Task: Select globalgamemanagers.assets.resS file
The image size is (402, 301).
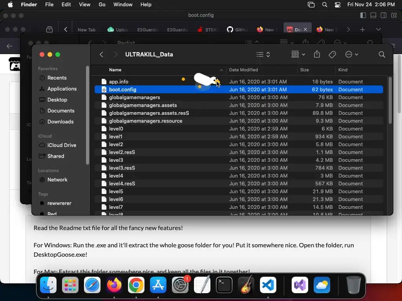Action: click(239, 113)
